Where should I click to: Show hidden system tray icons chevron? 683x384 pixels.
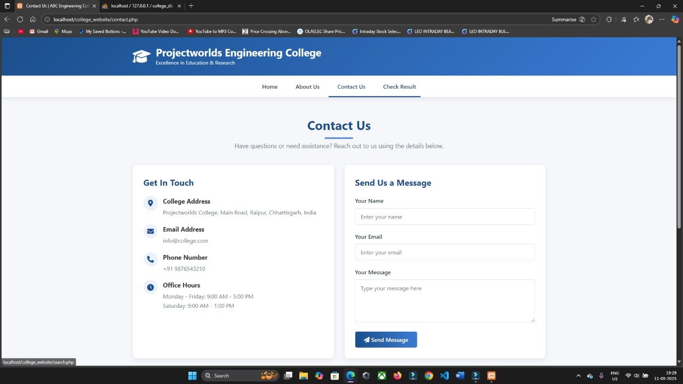pos(578,375)
